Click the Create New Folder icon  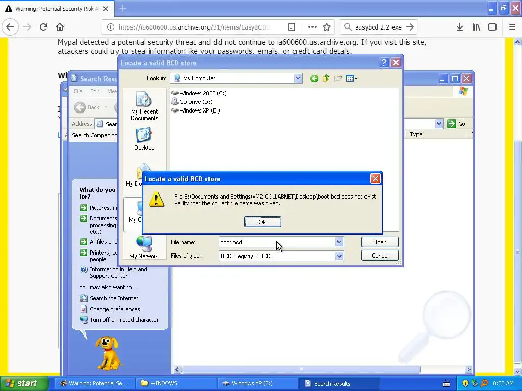(x=338, y=78)
